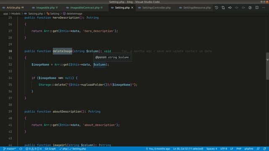The height and width of the screenshot is (151, 269).
Task: Click the selected deleteImage function name
Action: tap(62, 51)
